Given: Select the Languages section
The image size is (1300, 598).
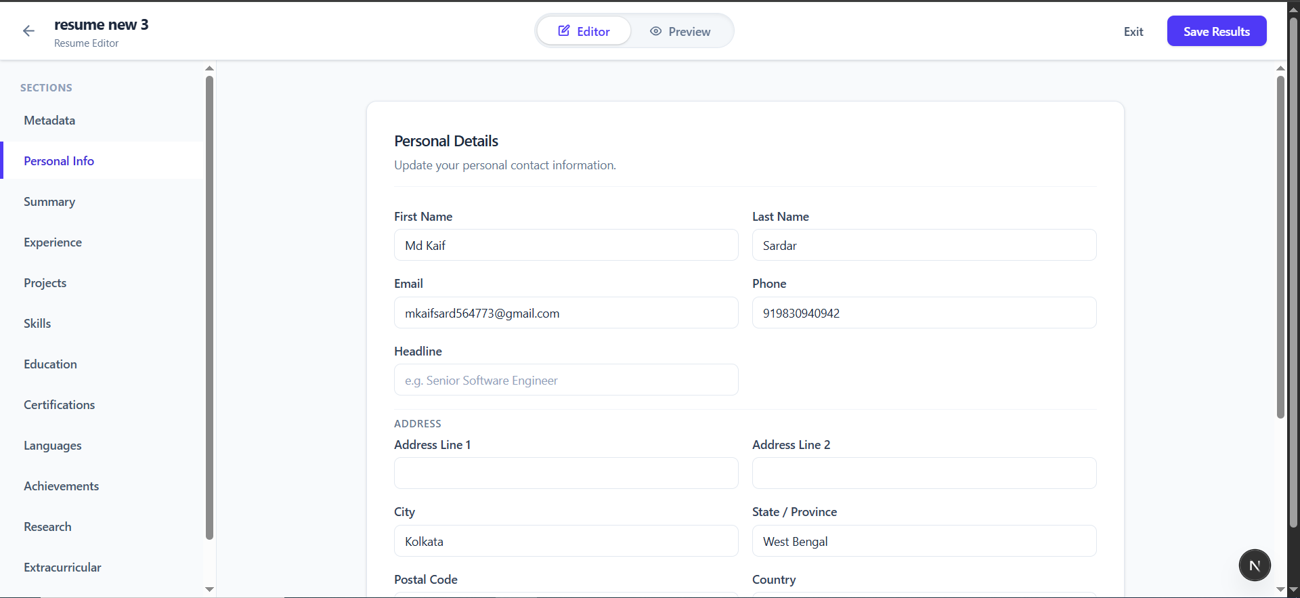Looking at the screenshot, I should pos(52,445).
